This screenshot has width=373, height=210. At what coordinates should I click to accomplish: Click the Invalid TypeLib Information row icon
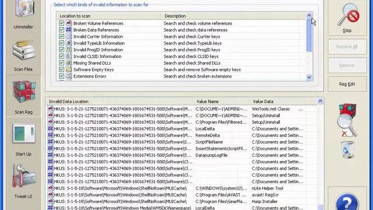click(69, 43)
